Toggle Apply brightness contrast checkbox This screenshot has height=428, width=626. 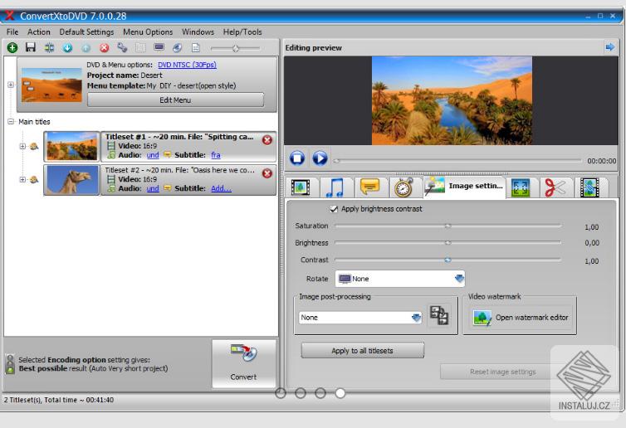pos(334,209)
